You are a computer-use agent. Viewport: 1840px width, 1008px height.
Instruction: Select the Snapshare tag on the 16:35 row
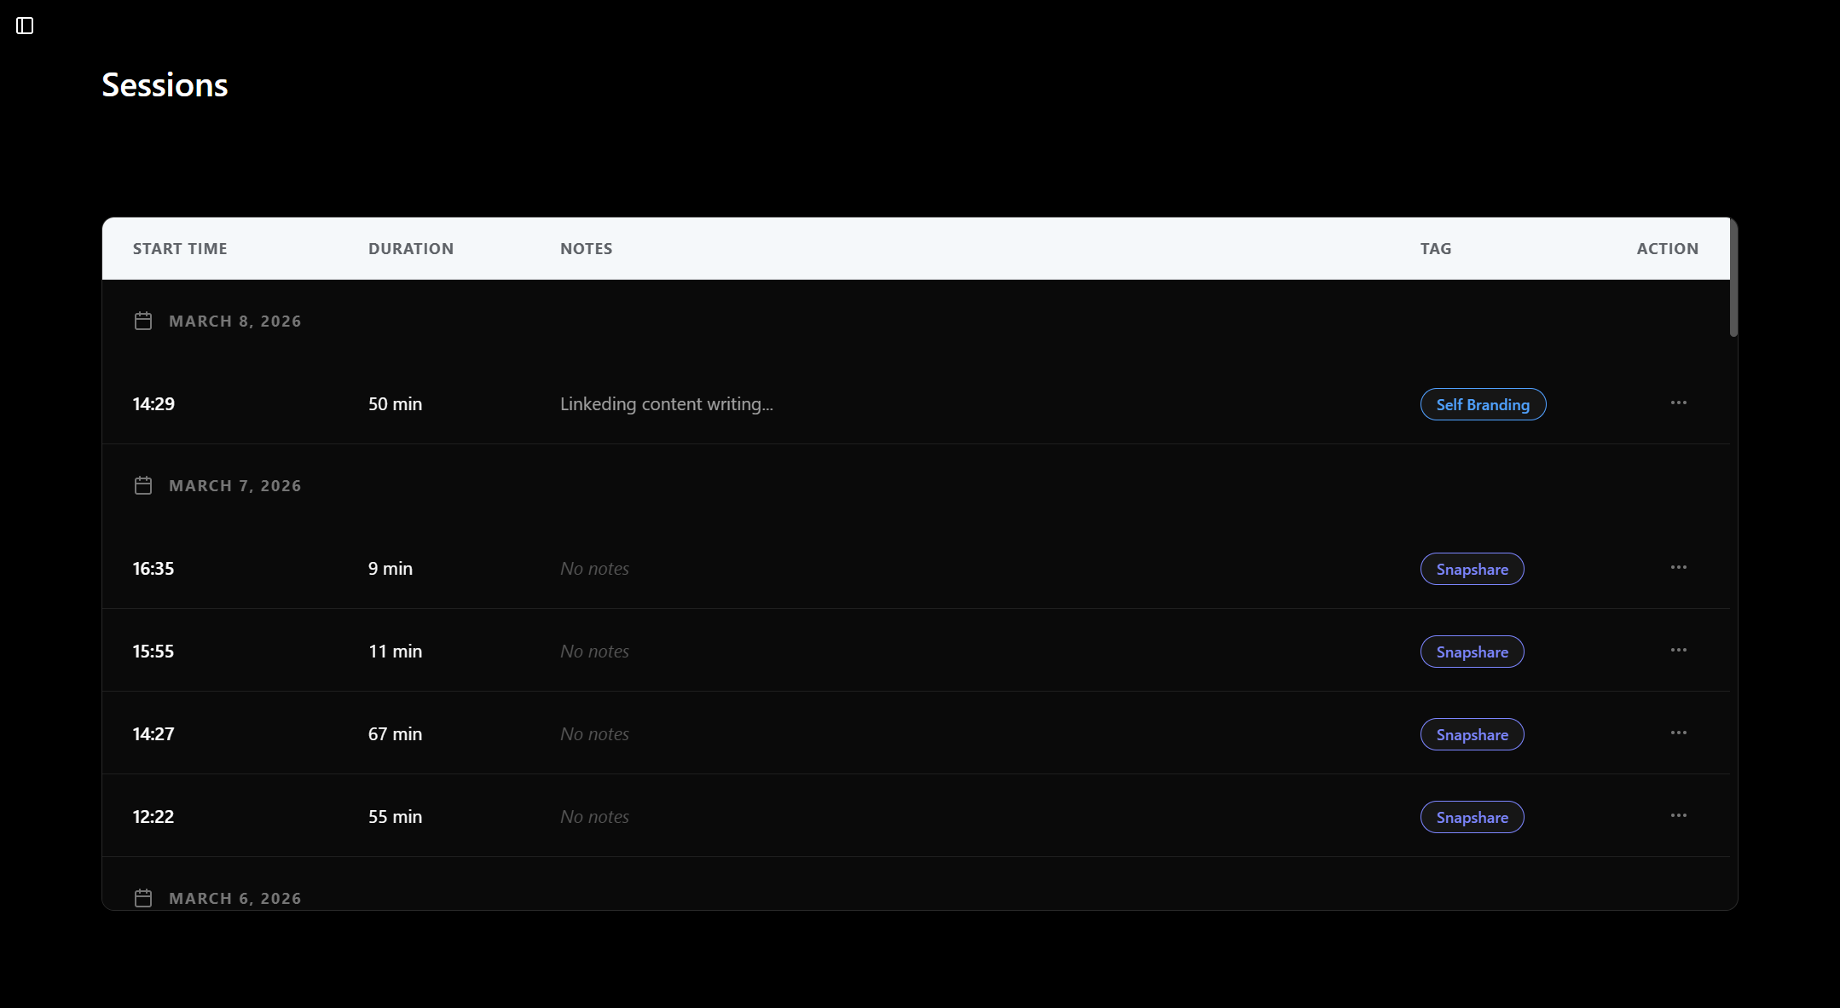pos(1472,569)
